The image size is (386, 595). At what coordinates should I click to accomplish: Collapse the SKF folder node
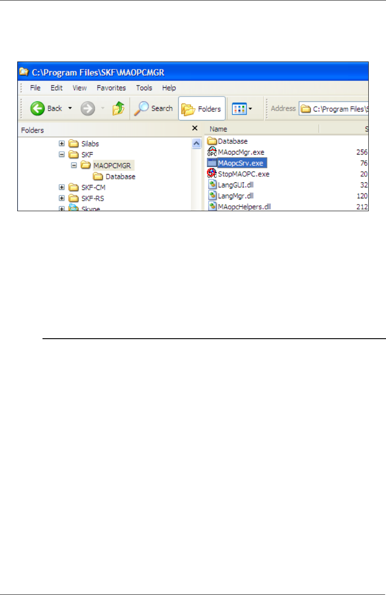pos(62,155)
